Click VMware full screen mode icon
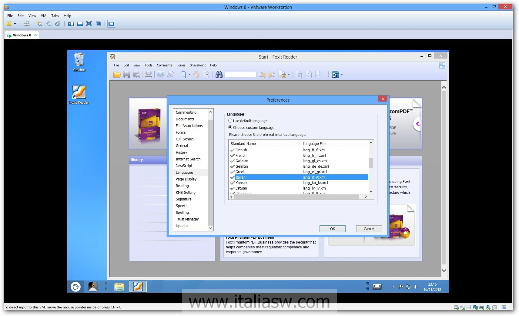Screen dimensions: 519x316 [89, 24]
